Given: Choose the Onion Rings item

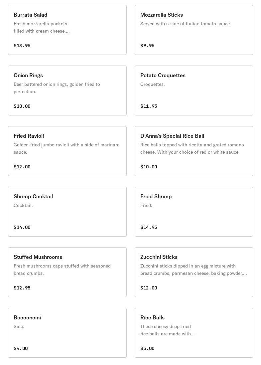Looking at the screenshot, I should pos(67,91).
